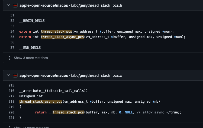
Task: Show 3 more matches
Action: pos(31,58)
